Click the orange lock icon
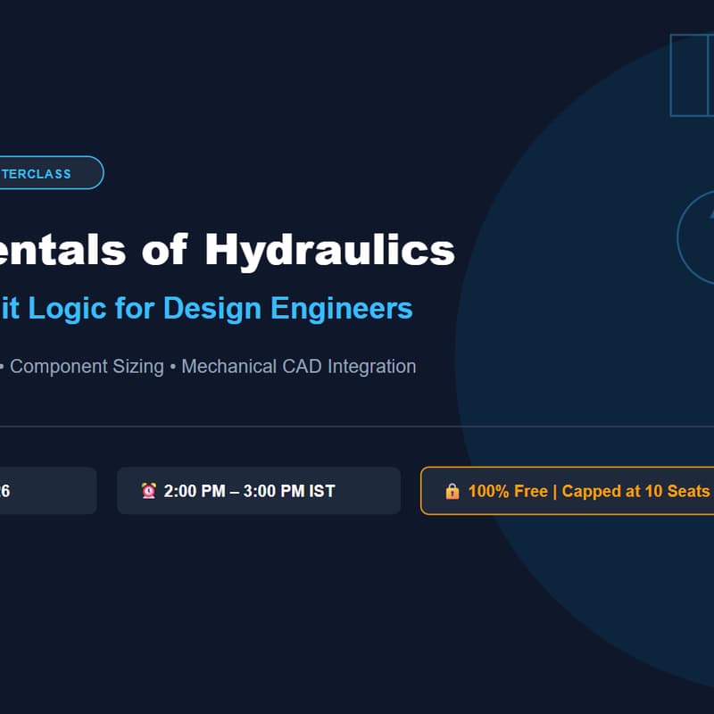Image resolution: width=714 pixels, height=714 pixels. 452,492
